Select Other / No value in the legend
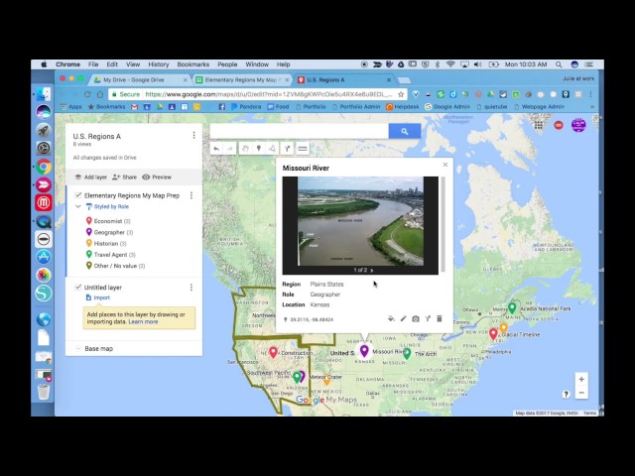Screen dimensions: 635x476 (x=115, y=266)
